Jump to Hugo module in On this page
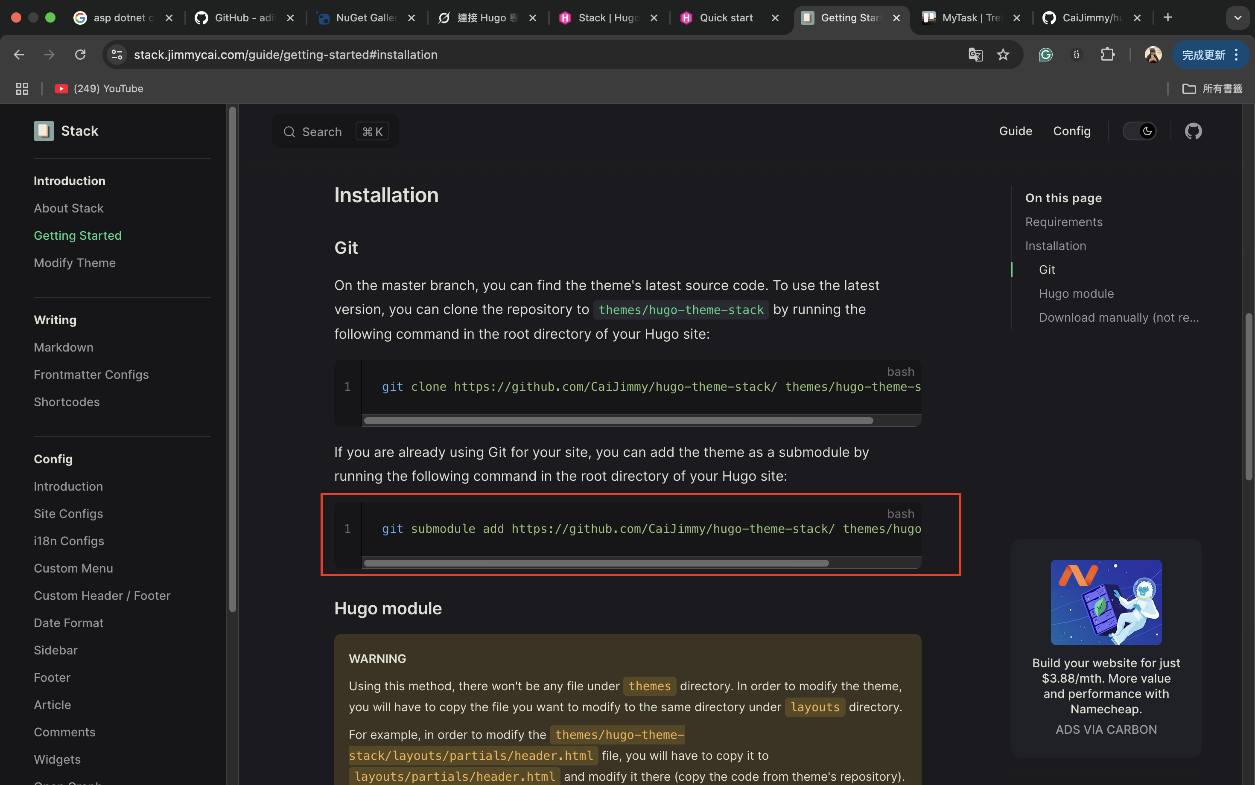1255x785 pixels. click(x=1076, y=294)
